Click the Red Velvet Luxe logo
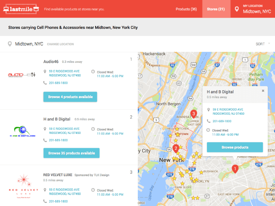The width and height of the screenshot is (275, 206). [x=23, y=186]
